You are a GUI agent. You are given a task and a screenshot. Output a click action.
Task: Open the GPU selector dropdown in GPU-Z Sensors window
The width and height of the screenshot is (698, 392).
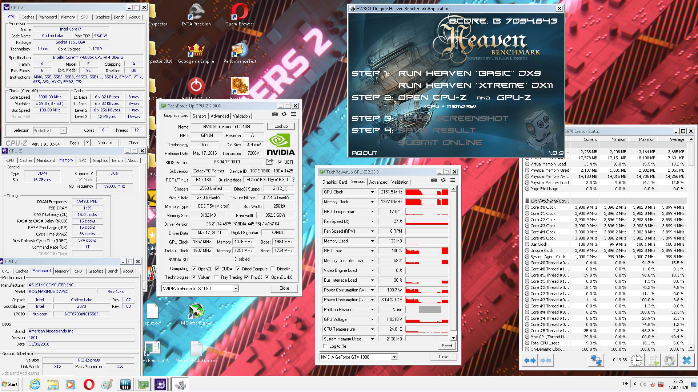coord(394,357)
